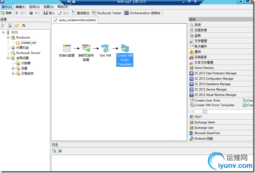
Task: Expand the 日程安排 activities category
Action: 221,30
